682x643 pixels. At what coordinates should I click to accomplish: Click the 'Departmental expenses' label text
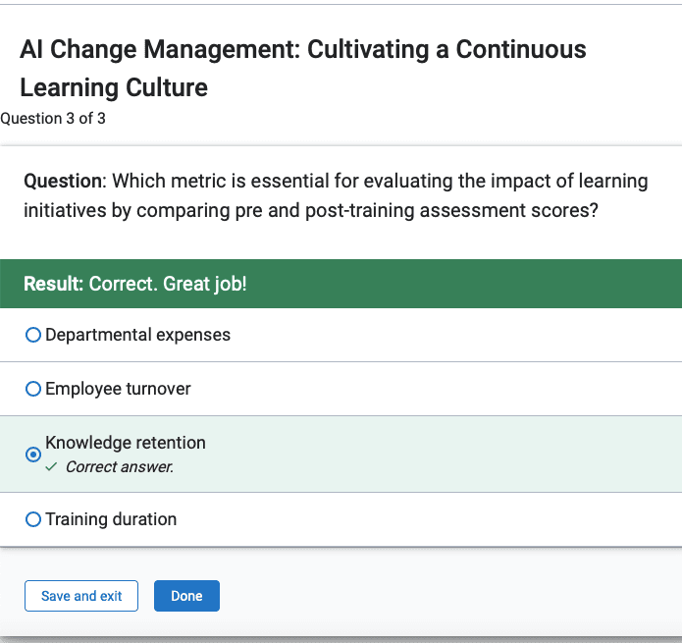(x=138, y=335)
